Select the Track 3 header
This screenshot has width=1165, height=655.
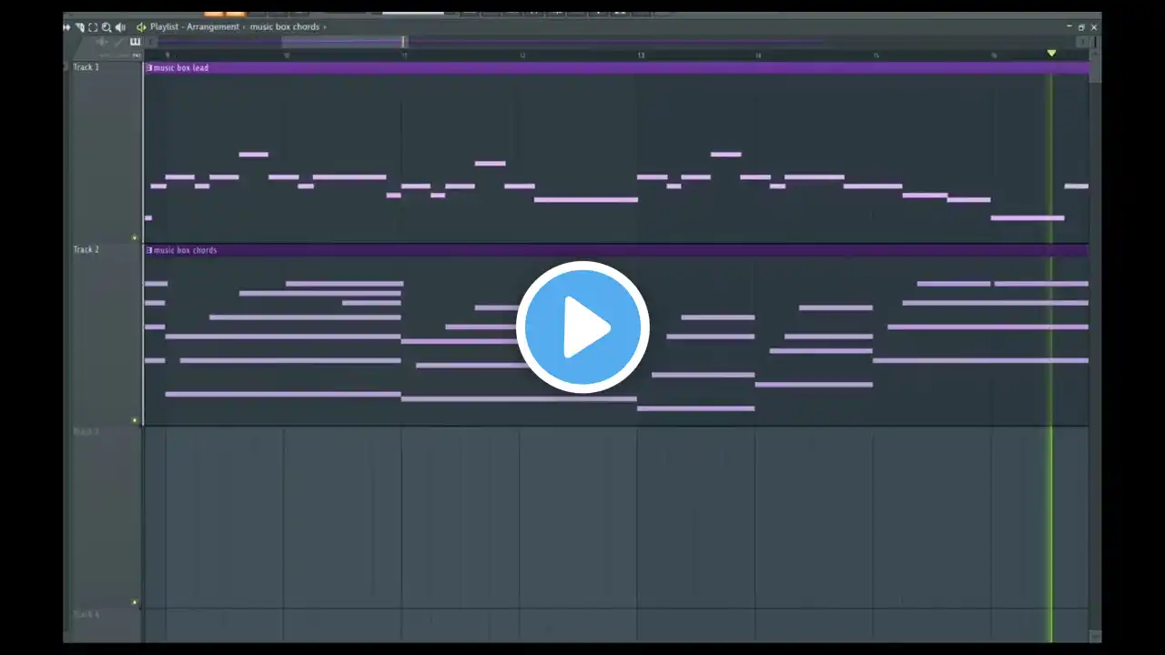point(106,517)
